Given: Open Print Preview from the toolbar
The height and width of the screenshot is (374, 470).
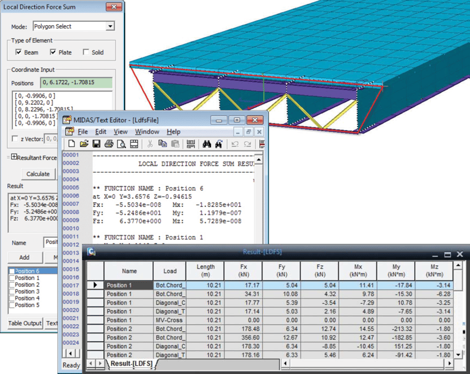Looking at the screenshot, I should (x=121, y=143).
